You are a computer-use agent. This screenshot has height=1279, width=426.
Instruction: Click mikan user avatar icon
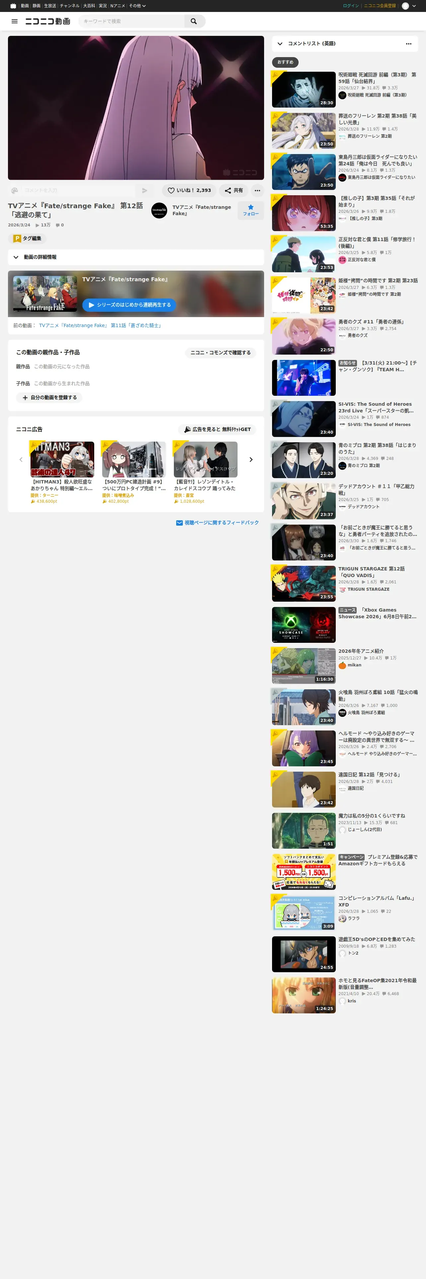pyautogui.click(x=342, y=665)
